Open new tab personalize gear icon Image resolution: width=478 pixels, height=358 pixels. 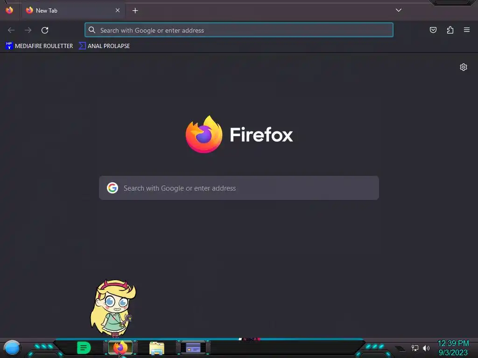click(464, 67)
